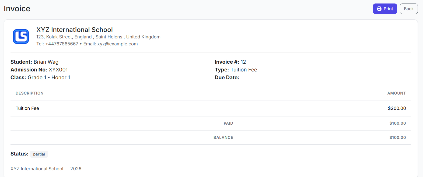
Task: Click the school address line
Action: pyautogui.click(x=98, y=37)
